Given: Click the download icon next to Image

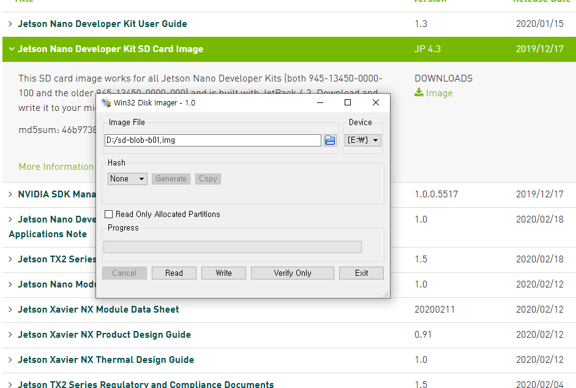Looking at the screenshot, I should (419, 93).
